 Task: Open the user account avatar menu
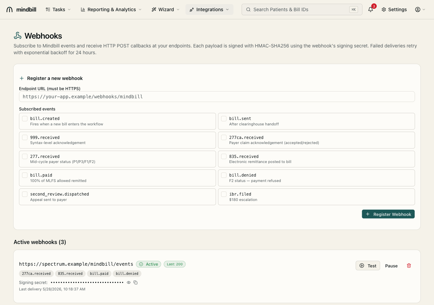tap(418, 9)
